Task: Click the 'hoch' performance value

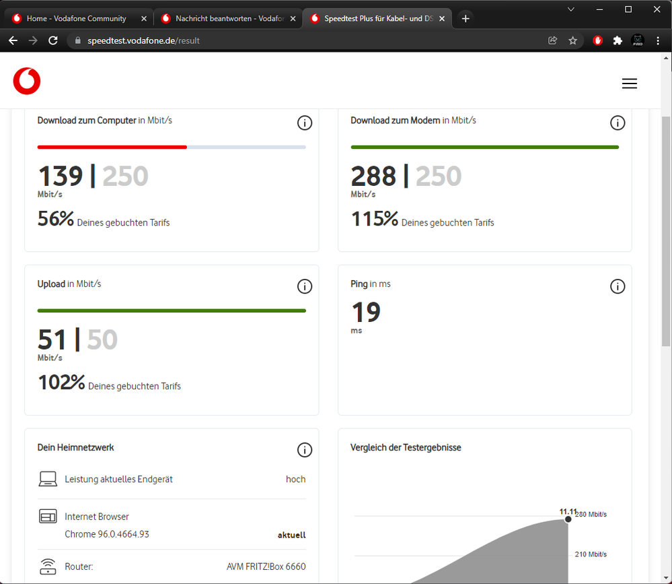Action: point(296,479)
